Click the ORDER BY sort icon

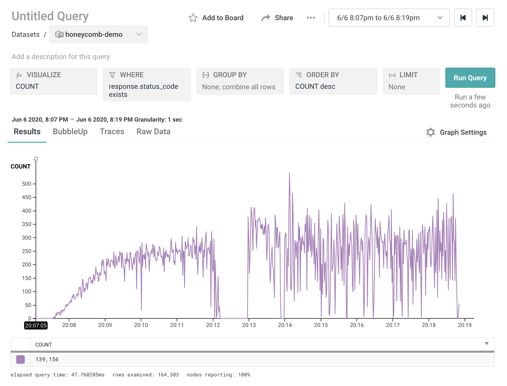(299, 75)
